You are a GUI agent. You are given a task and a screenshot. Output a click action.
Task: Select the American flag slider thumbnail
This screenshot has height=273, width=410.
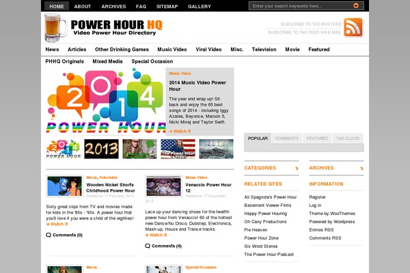(178, 149)
